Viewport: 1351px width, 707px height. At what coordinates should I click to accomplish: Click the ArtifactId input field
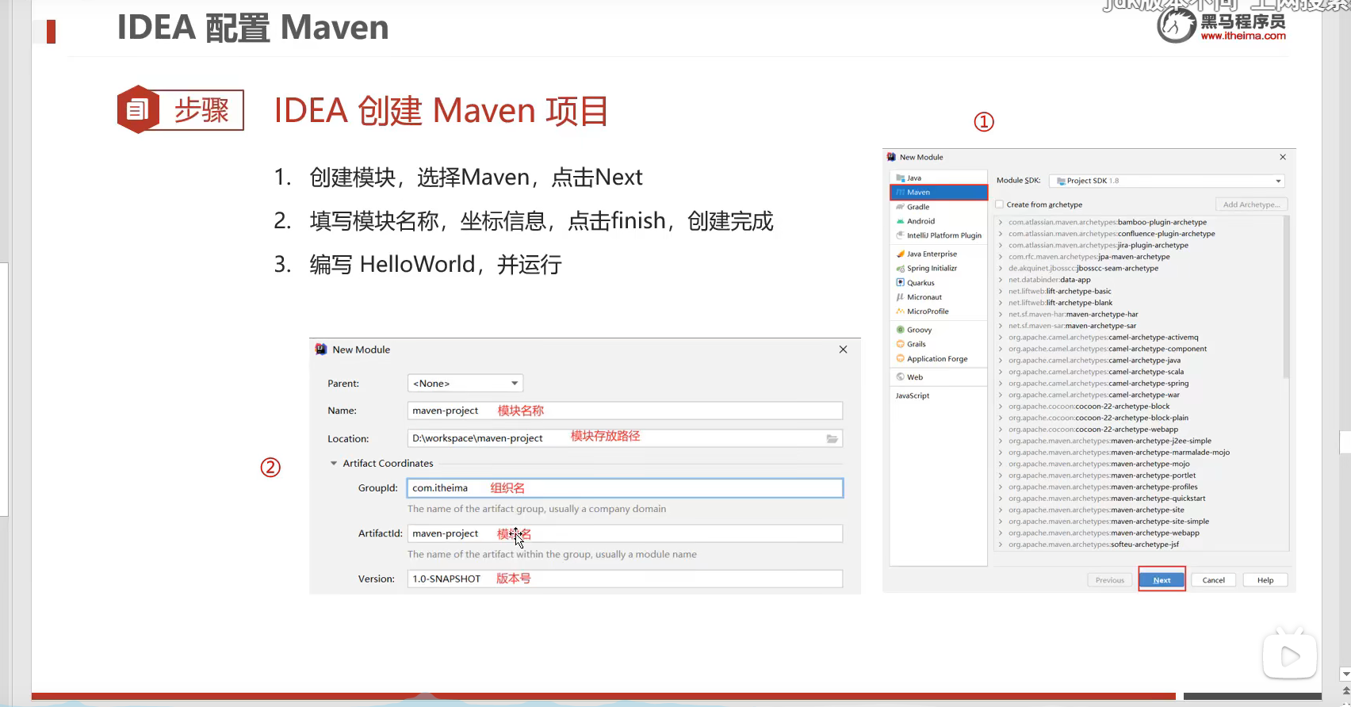click(625, 533)
